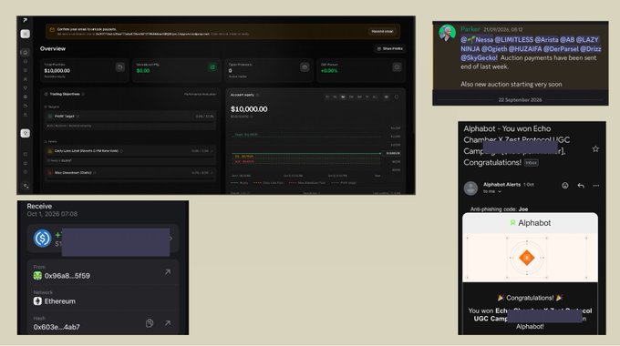Image resolution: width=620 pixels, height=346 pixels.
Task: Click the green sender identicon
Action: coord(37,276)
